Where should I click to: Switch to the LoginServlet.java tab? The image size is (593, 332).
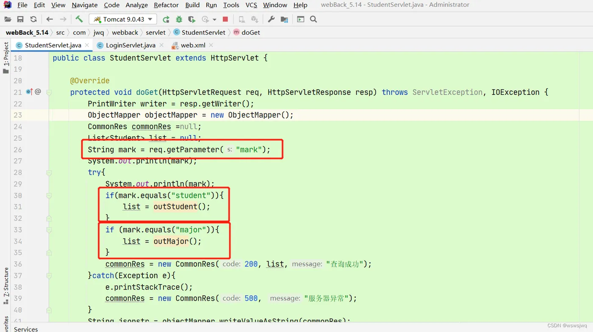click(130, 45)
